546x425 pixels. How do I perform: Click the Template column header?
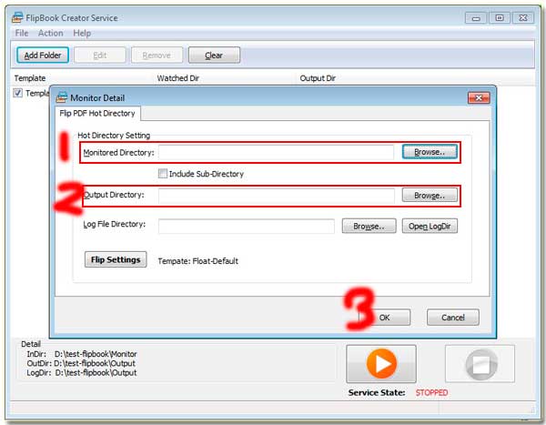tap(30, 78)
